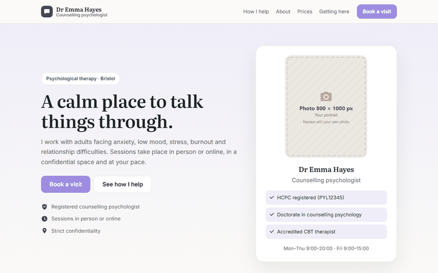
Task: Click the checkmark next to Doctorate in counselling
Action: (272, 215)
